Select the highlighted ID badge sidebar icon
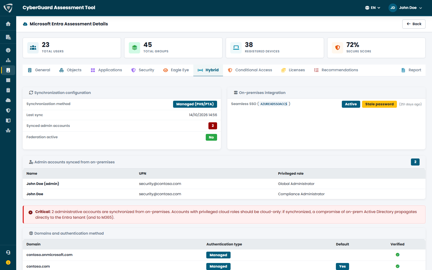The height and width of the screenshot is (270, 432). point(8,70)
